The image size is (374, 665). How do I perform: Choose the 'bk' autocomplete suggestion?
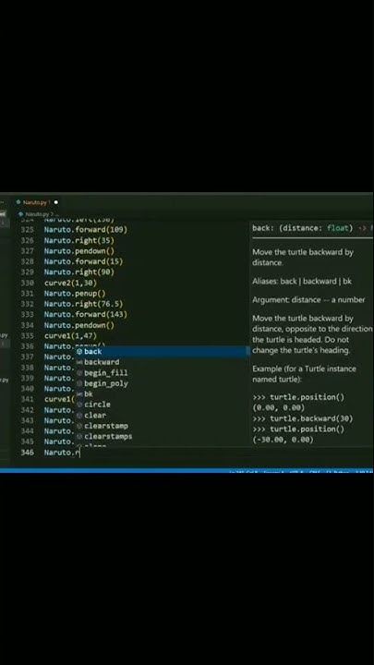[162, 394]
